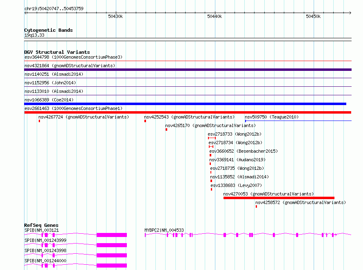Open esv2718734 (Wong2012b) label
The height and width of the screenshot is (270, 363).
[235, 143]
